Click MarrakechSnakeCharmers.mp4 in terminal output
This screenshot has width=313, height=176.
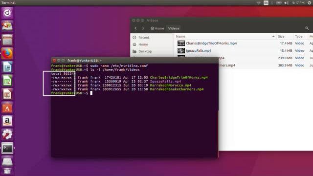click(177, 89)
